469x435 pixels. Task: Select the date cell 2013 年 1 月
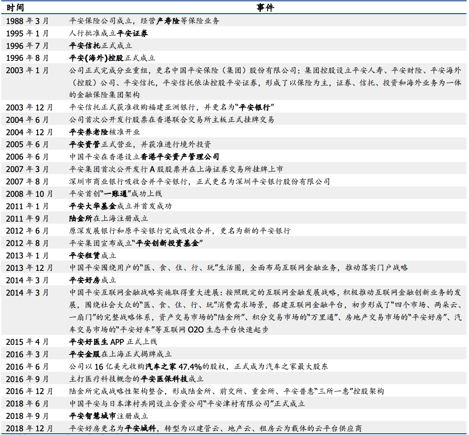(x=27, y=256)
